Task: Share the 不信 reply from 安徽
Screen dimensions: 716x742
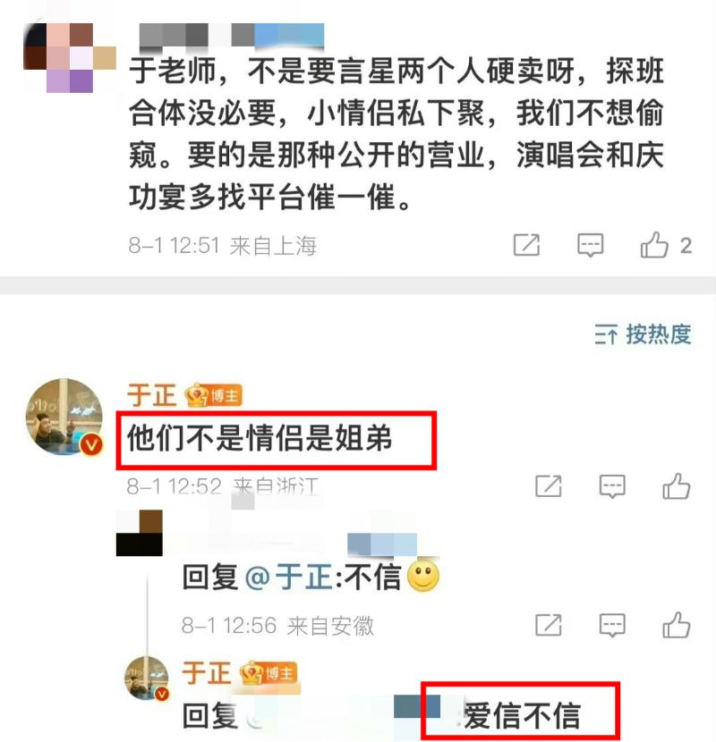Action: click(x=549, y=625)
